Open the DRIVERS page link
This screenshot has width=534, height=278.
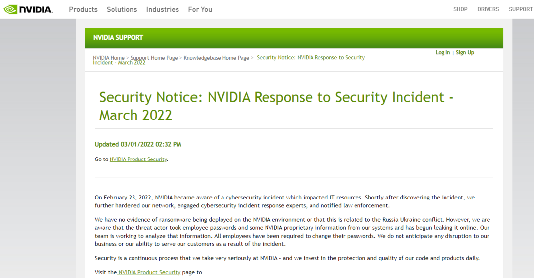click(488, 9)
